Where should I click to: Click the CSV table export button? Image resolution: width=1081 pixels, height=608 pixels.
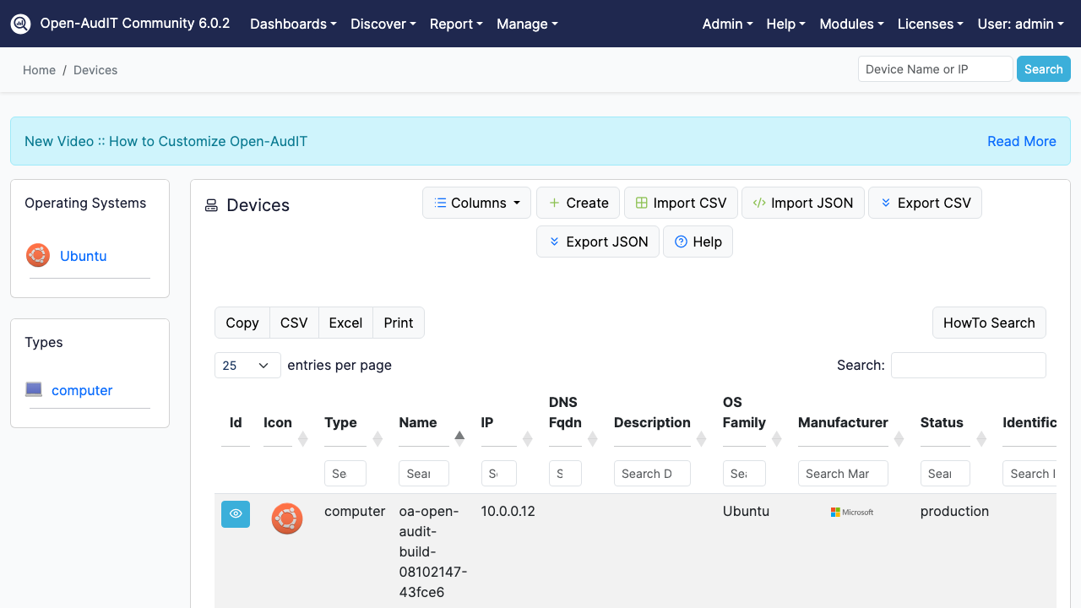tap(294, 323)
